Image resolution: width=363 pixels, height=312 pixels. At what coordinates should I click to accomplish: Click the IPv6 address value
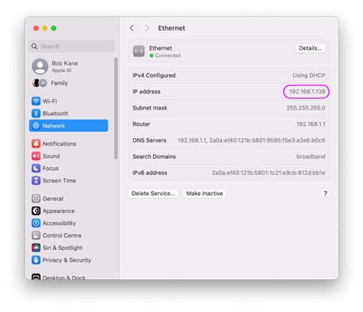coord(269,172)
